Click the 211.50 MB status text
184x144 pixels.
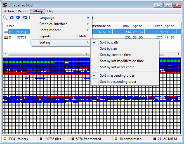[167, 139]
